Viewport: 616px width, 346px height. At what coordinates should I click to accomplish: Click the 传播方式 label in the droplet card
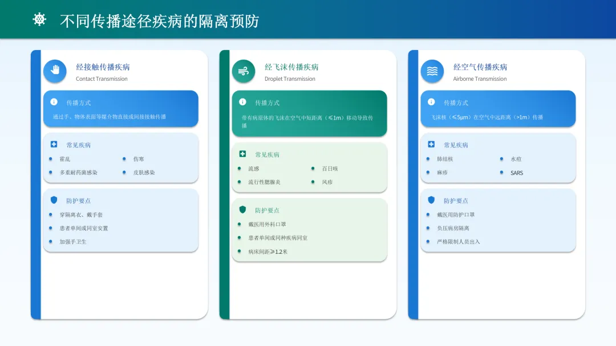[x=267, y=102]
